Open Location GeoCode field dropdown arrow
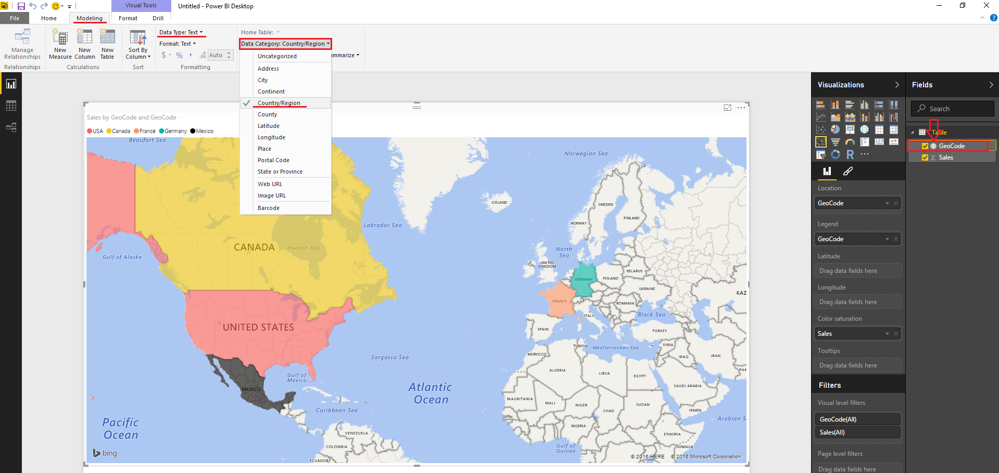Image resolution: width=999 pixels, height=473 pixels. (887, 203)
